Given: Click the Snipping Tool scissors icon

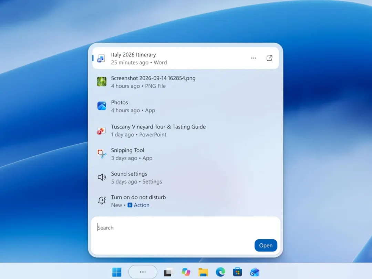Looking at the screenshot, I should coord(102,154).
